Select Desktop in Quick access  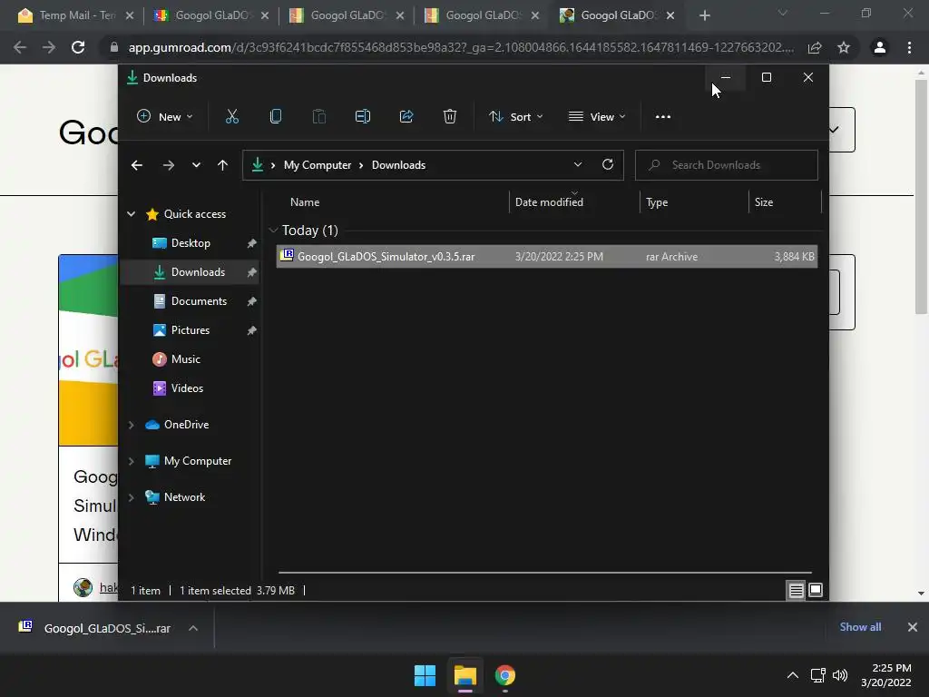191,243
